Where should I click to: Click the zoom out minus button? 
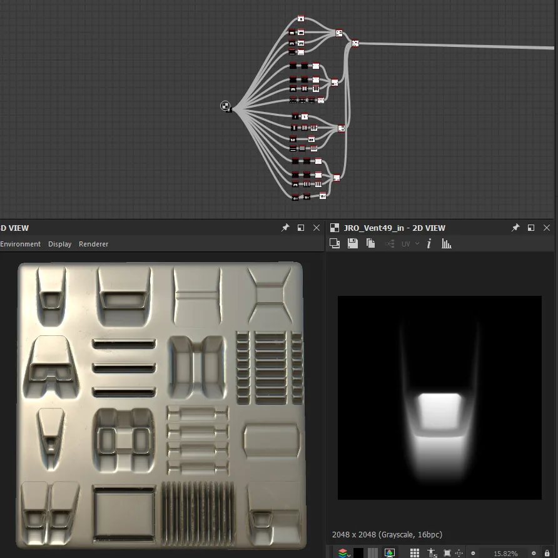[473, 554]
